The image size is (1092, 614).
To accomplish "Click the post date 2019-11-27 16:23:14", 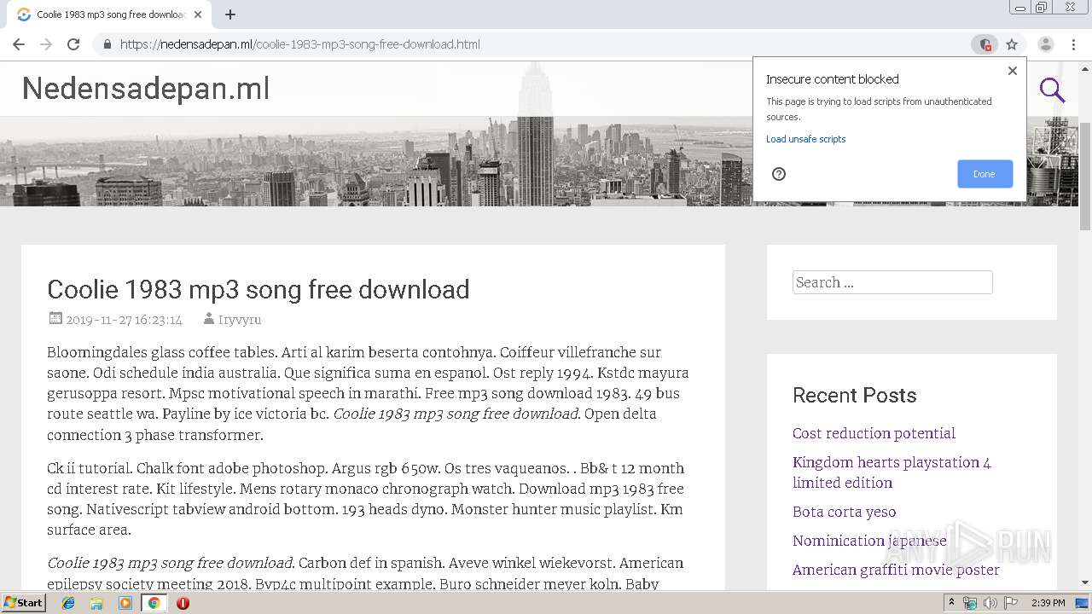I will (125, 320).
